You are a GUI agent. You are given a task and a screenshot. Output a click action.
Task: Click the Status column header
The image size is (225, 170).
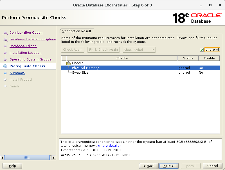(188, 58)
